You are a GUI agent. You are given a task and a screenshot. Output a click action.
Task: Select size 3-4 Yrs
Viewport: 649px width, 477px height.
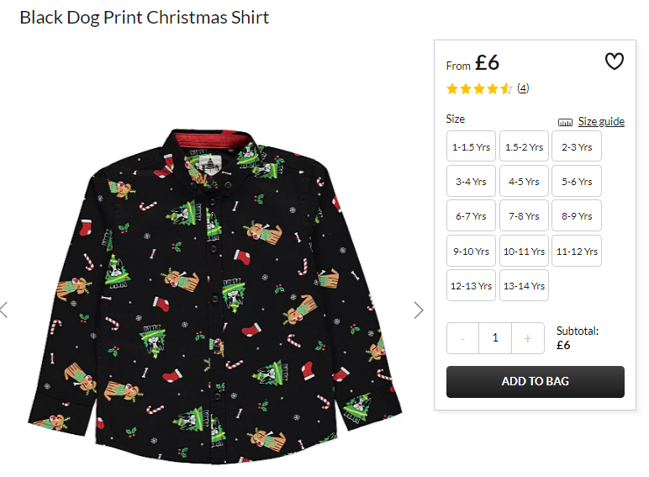(x=471, y=182)
